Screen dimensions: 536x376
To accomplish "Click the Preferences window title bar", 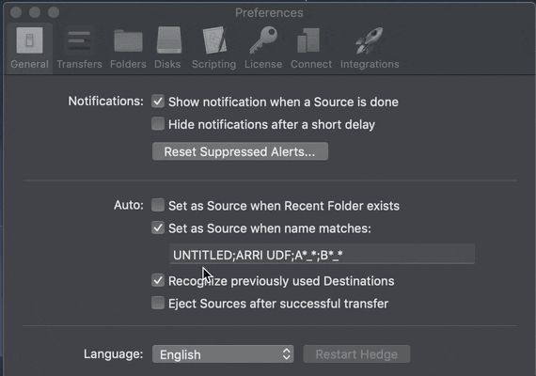I will tap(269, 12).
